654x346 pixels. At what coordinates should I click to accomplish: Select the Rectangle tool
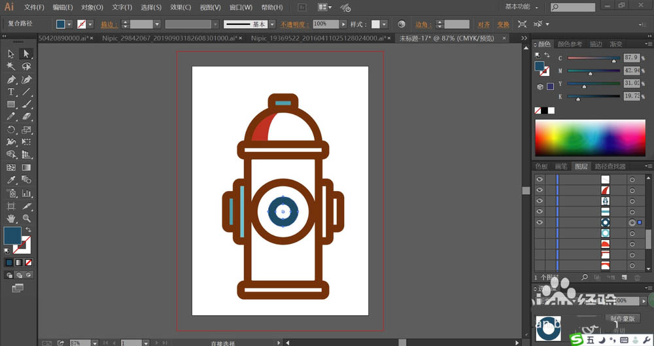(x=11, y=105)
